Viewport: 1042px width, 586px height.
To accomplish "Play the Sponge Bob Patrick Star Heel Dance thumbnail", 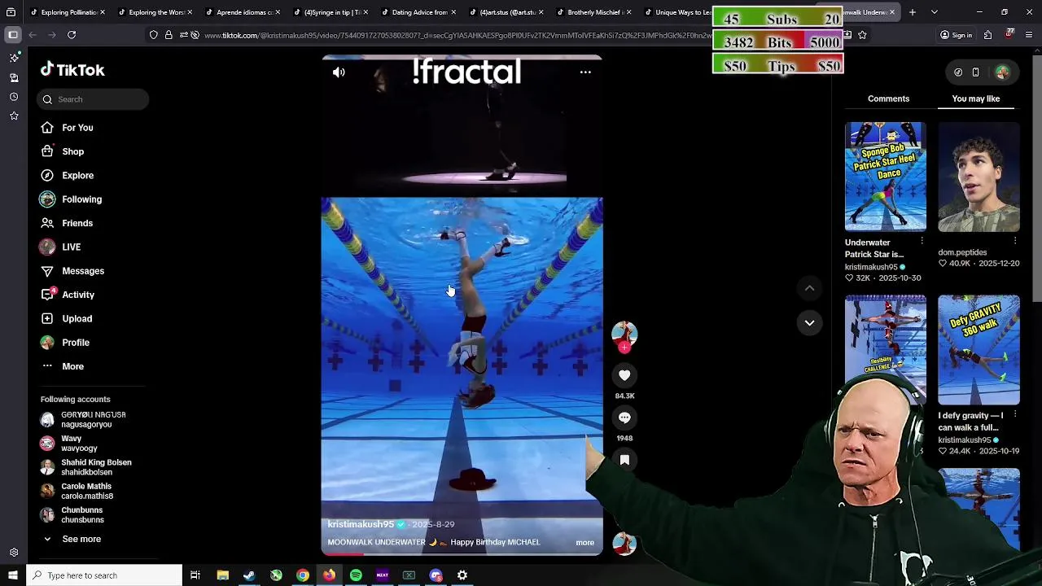I will point(885,177).
